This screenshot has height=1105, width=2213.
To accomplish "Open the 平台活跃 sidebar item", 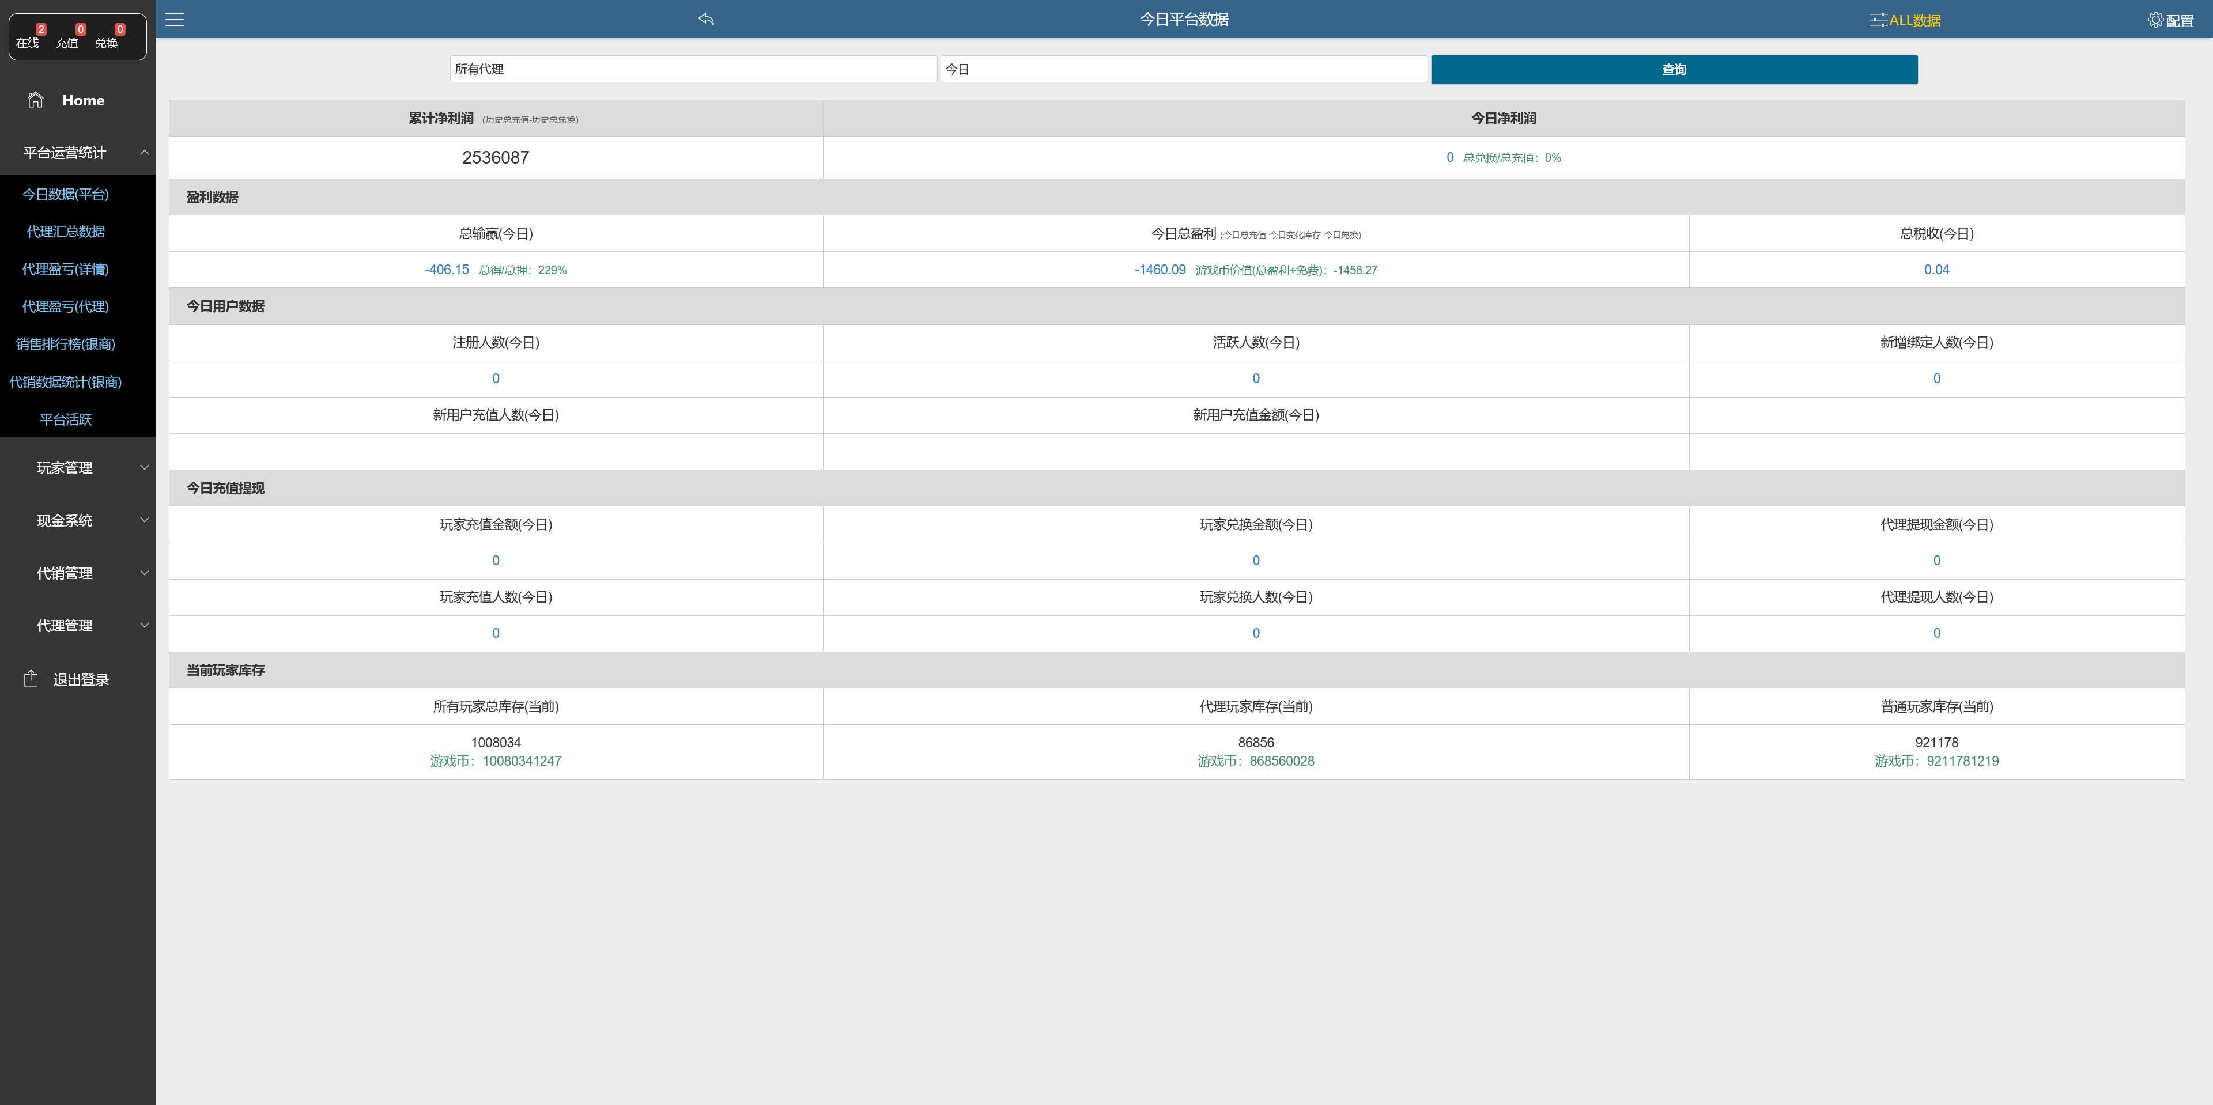I will pyautogui.click(x=65, y=419).
